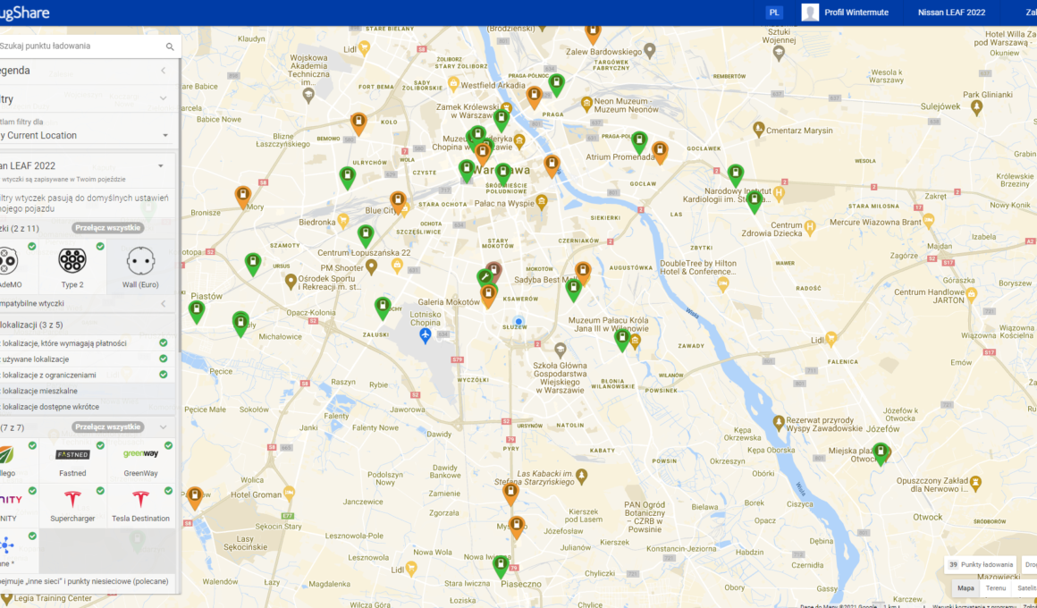Click the blue current location dot
Image resolution: width=1037 pixels, height=608 pixels.
click(518, 322)
